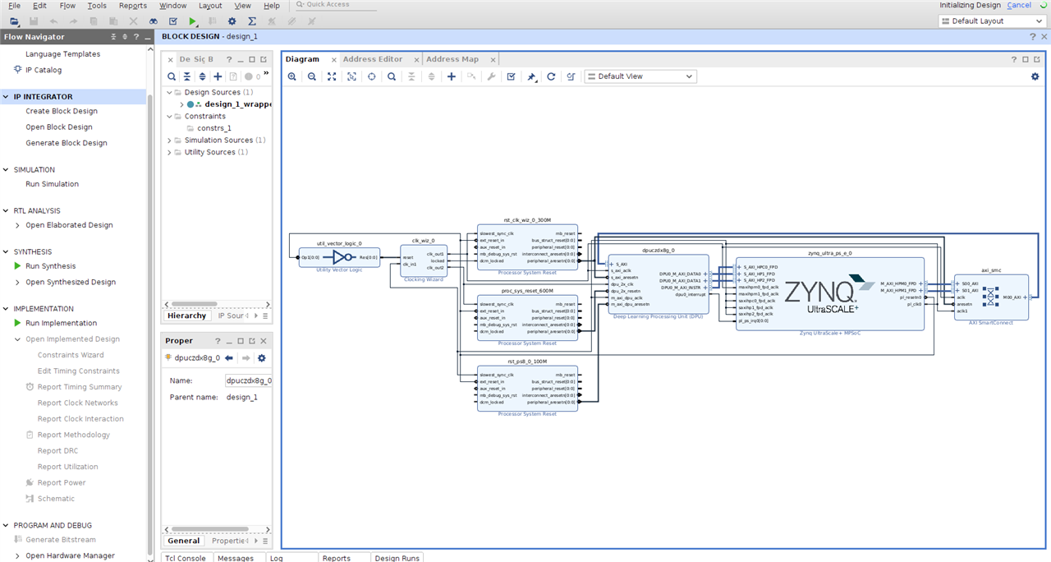The width and height of the screenshot is (1051, 562).
Task: Open project icon in main toolbar
Action: pos(15,21)
